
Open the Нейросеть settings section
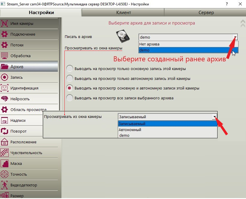(x=29, y=99)
